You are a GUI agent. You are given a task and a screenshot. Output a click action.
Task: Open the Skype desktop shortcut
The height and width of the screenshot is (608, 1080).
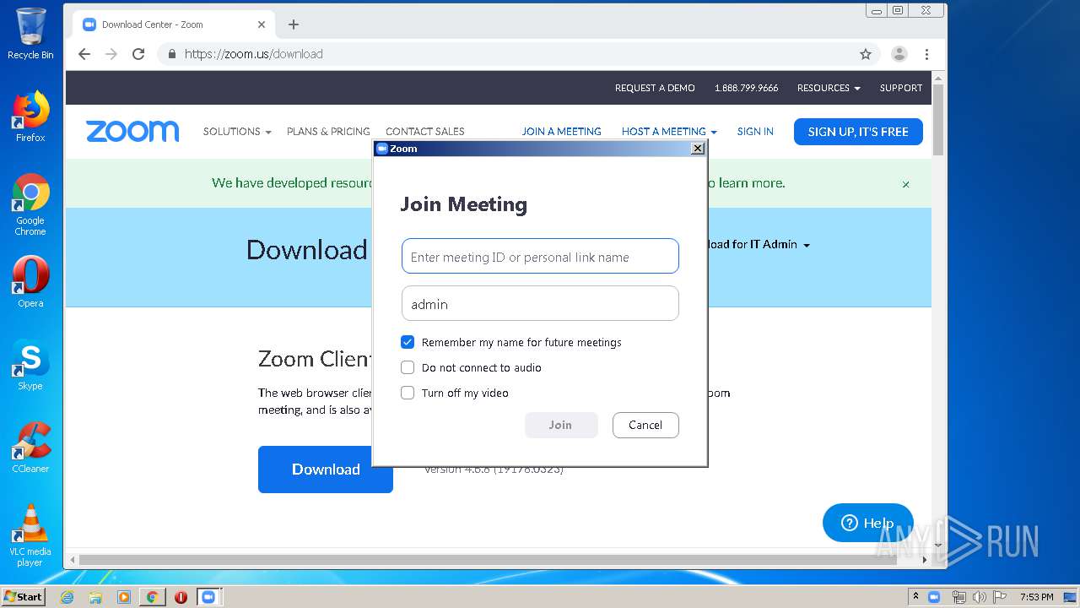[x=30, y=365]
